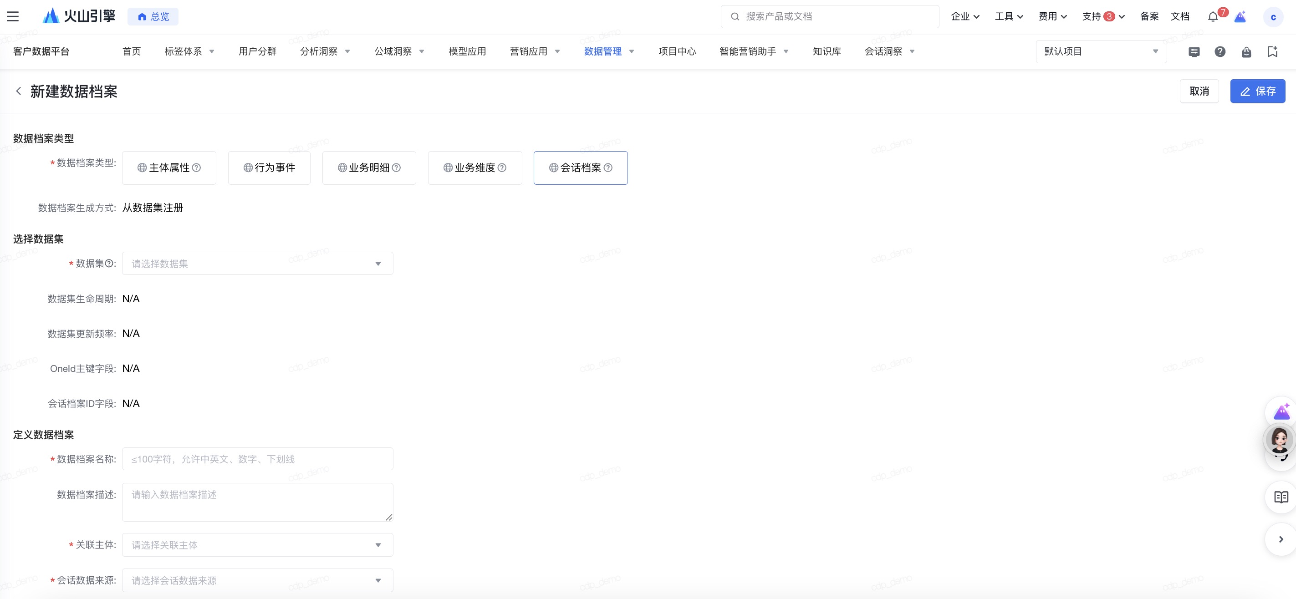This screenshot has height=599, width=1296.
Task: Select 行为事件 data archive type
Action: pos(269,168)
